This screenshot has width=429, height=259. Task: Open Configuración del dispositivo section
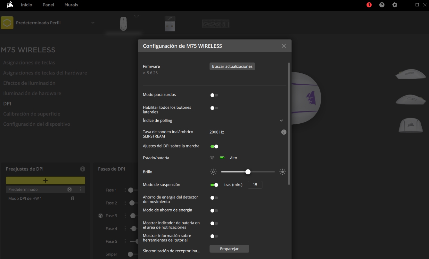tap(37, 124)
